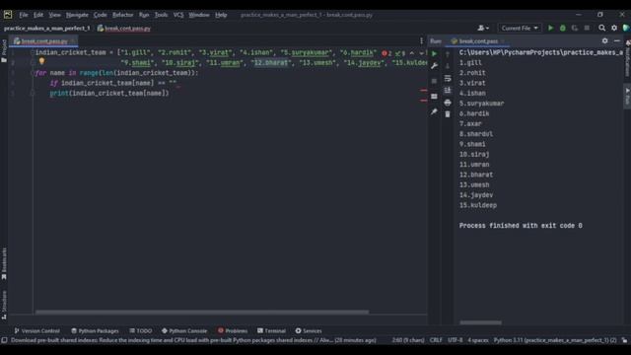Open the VCS menu
This screenshot has width=631, height=355.
[178, 15]
